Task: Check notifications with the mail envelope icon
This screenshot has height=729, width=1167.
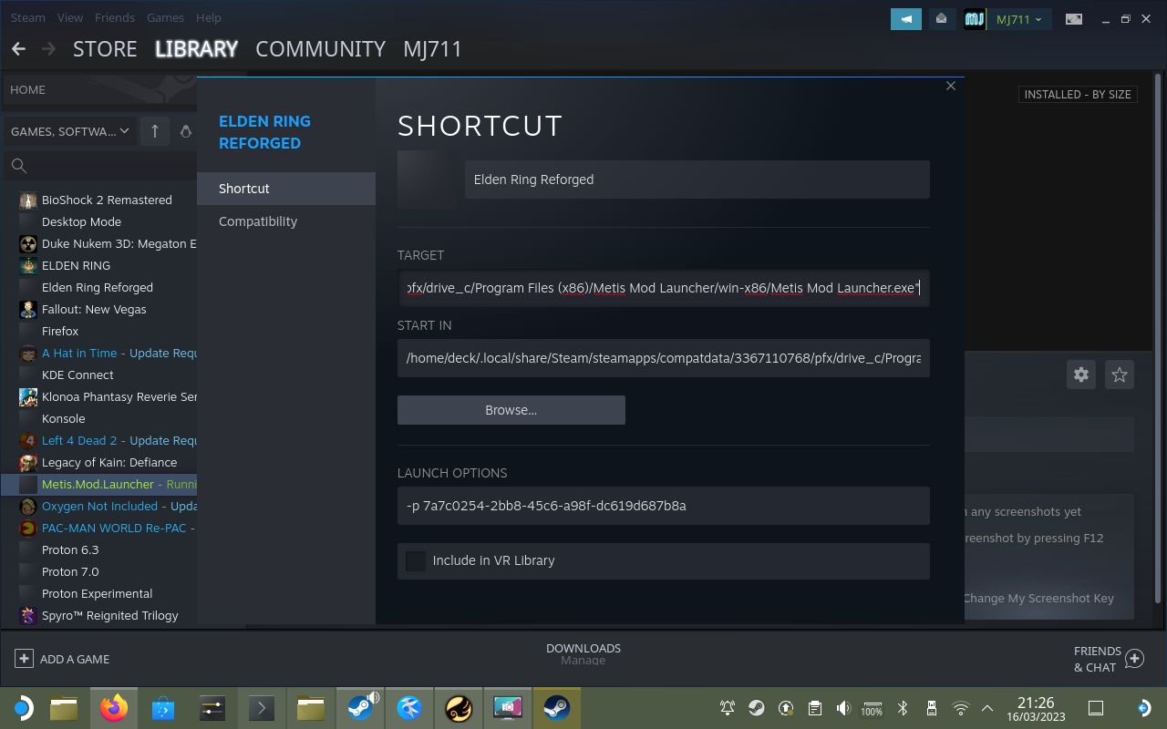Action: click(x=942, y=18)
